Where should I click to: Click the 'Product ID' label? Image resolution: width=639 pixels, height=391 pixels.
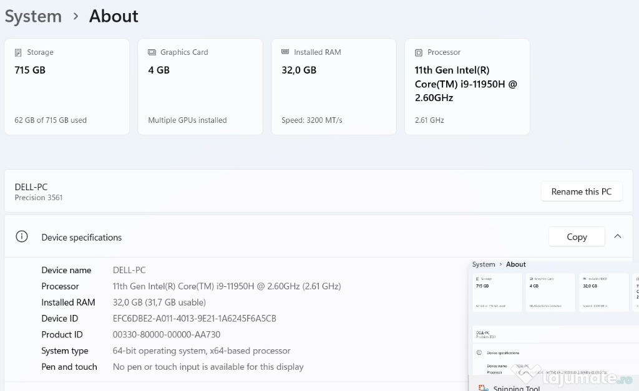[x=62, y=334]
